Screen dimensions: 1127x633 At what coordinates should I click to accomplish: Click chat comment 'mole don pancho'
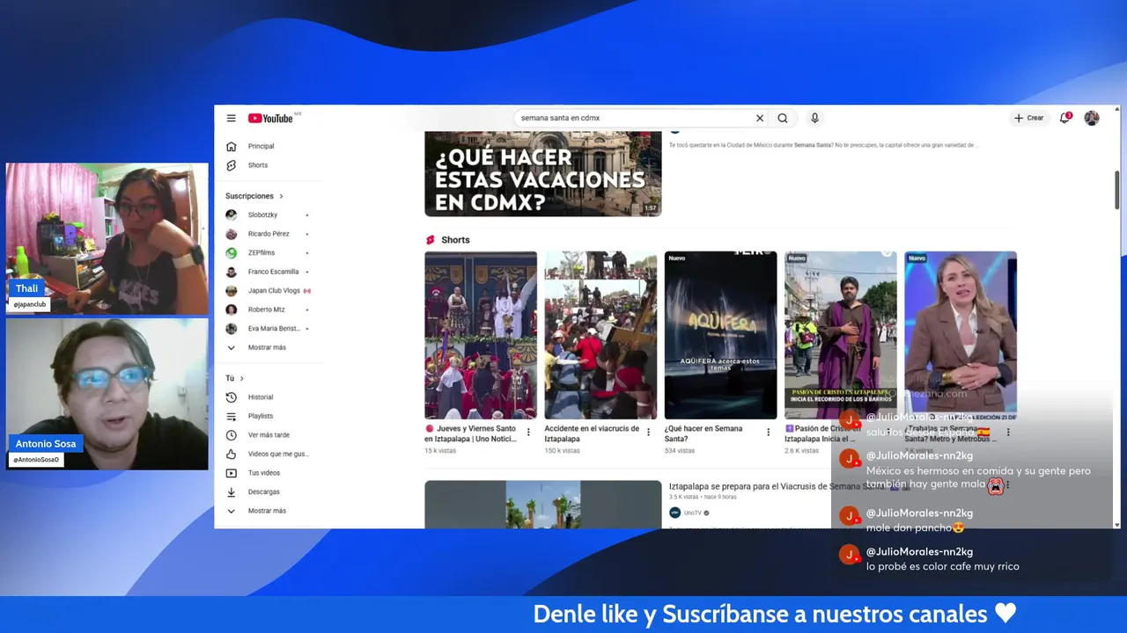(916, 527)
